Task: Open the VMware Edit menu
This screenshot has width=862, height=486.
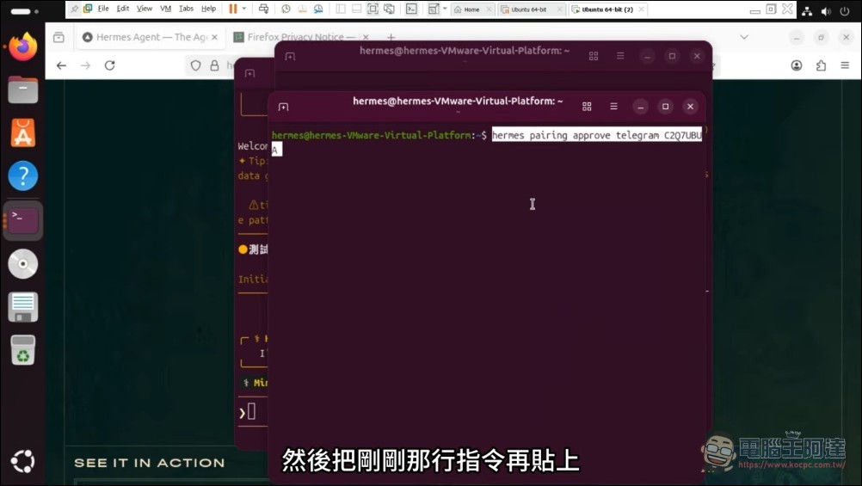Action: (123, 9)
